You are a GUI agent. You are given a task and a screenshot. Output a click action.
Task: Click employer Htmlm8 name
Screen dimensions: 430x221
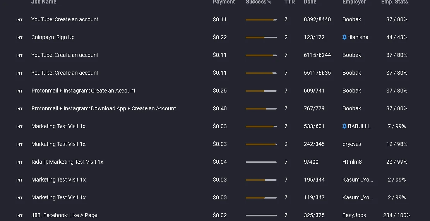[x=352, y=162]
